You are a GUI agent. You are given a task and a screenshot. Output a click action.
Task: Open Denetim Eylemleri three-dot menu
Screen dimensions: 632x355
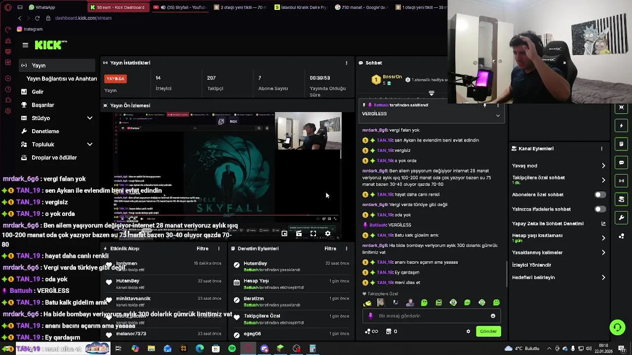pyautogui.click(x=347, y=248)
